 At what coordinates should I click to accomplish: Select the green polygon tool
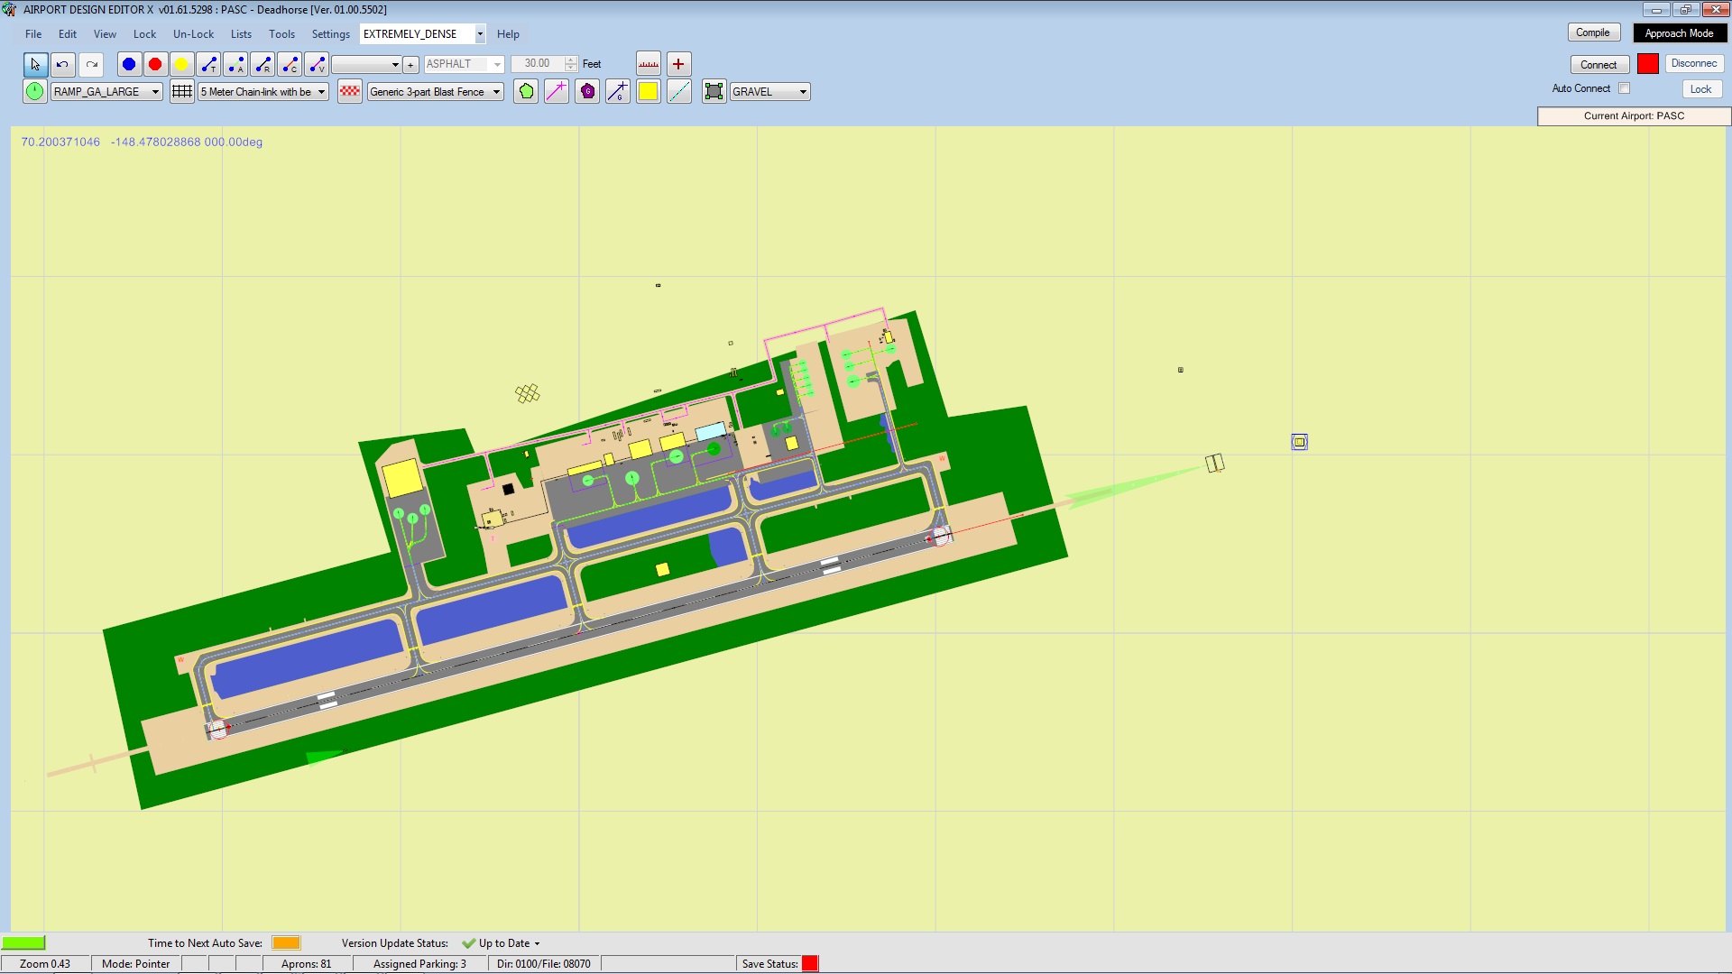click(526, 91)
